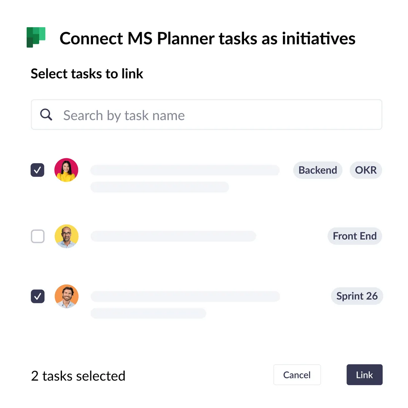The height and width of the screenshot is (408, 408).
Task: Click the MS Planner logo icon
Action: pyautogui.click(x=36, y=38)
